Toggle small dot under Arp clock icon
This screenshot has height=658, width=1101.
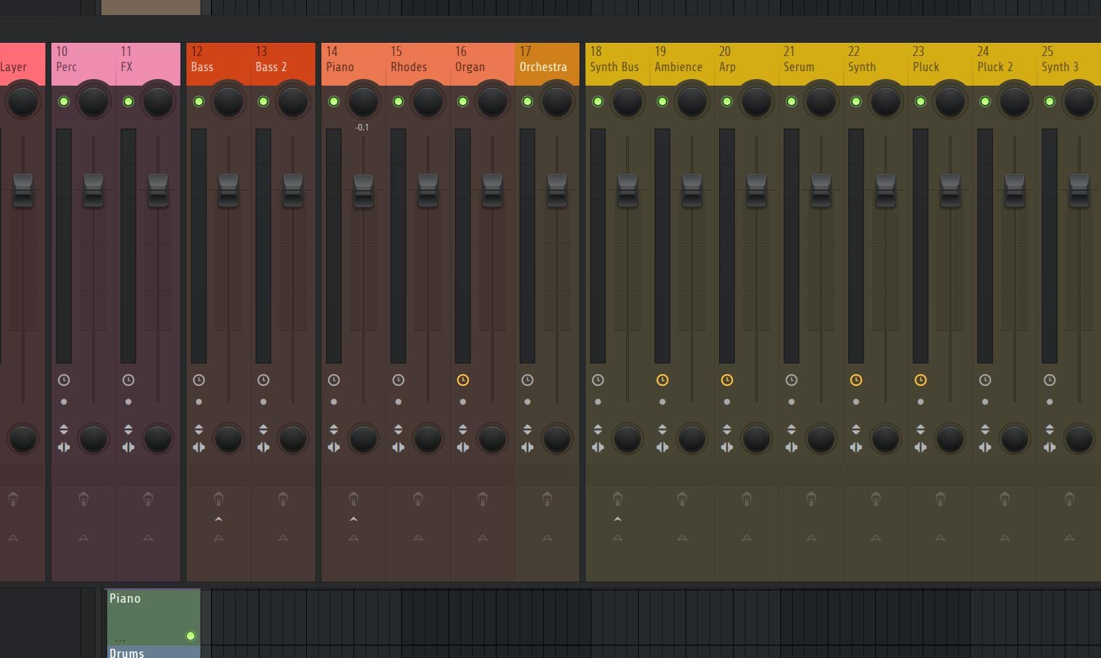(727, 402)
